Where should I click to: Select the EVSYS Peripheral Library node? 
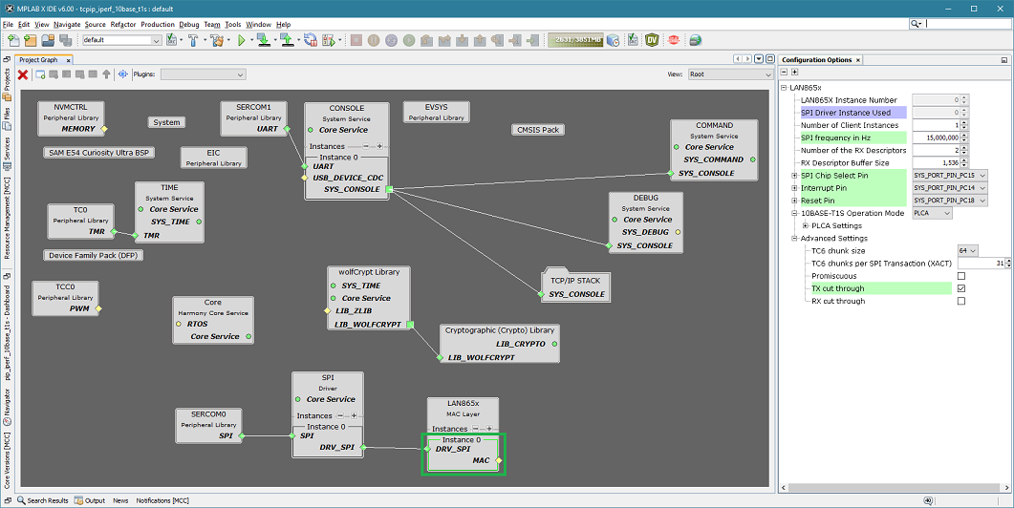tap(437, 112)
